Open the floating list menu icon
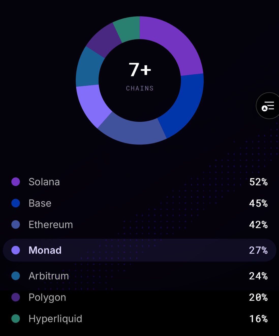This screenshot has width=279, height=336. pos(268,106)
